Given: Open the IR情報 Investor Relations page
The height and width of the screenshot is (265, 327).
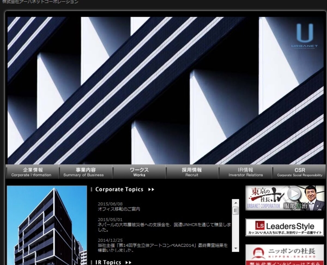Looking at the screenshot, I should (245, 172).
